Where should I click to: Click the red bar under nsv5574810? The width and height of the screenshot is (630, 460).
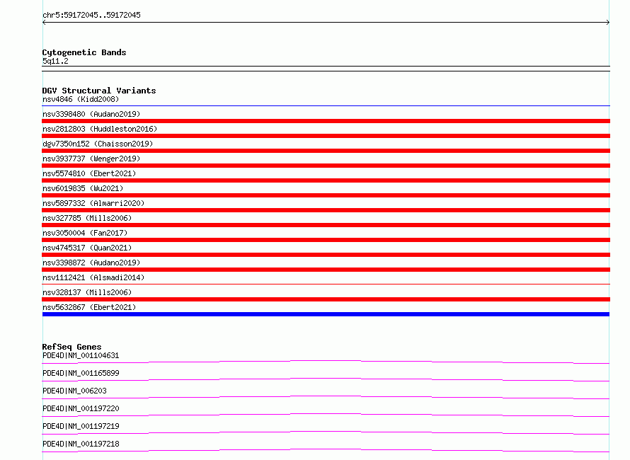[326, 180]
